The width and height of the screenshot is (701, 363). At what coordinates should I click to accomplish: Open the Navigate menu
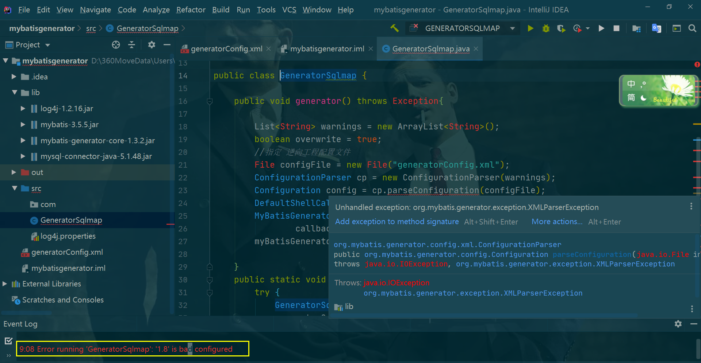[x=95, y=10]
